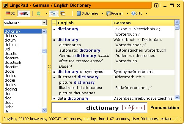Screen dimensions: 184x124
Task: Expand the Program dropdown arrow
Action: tap(128, 13)
